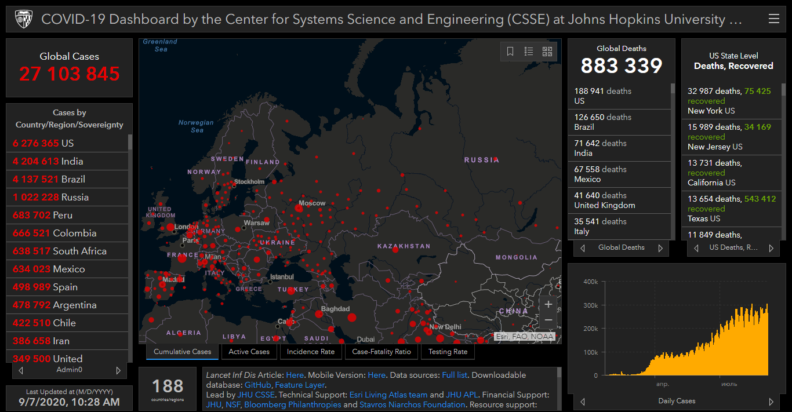The height and width of the screenshot is (412, 792).
Task: Go to next page after Admin0
Action: point(118,370)
